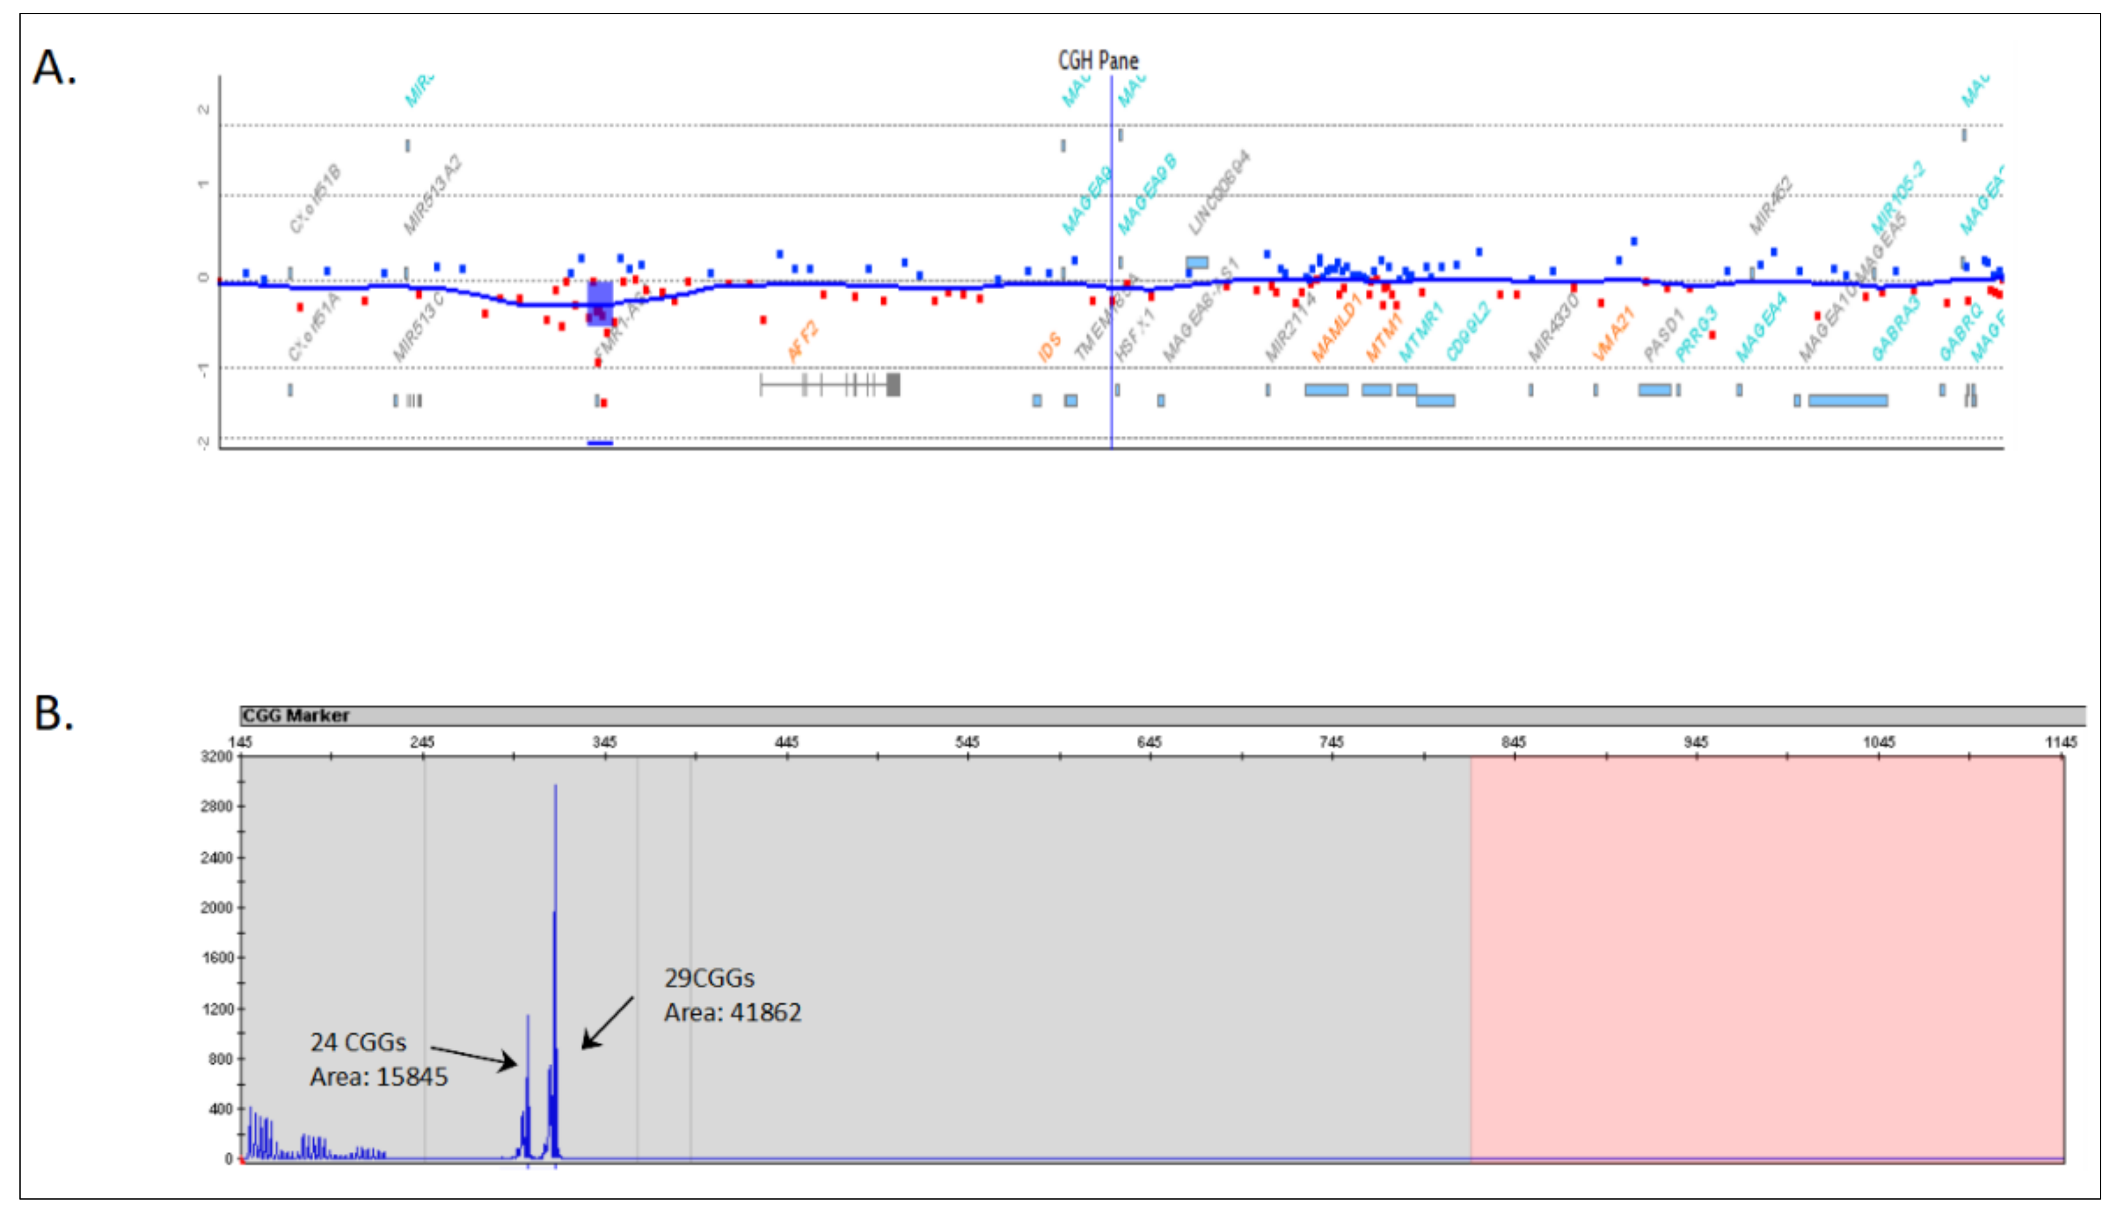This screenshot has width=2118, height=1219.
Task: Select the CGG Marker header bar
Action: point(1162,715)
